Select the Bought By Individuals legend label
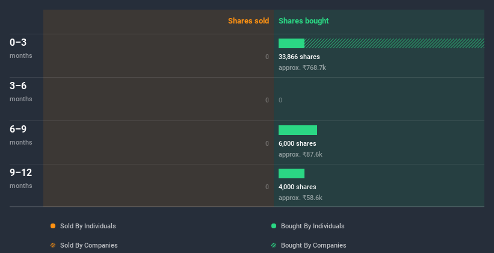This screenshot has height=253, width=494. pyautogui.click(x=312, y=226)
